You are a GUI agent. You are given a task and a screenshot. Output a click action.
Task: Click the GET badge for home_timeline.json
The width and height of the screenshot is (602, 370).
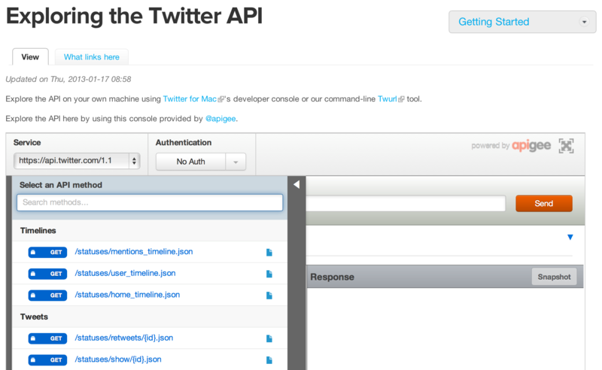pyautogui.click(x=47, y=295)
